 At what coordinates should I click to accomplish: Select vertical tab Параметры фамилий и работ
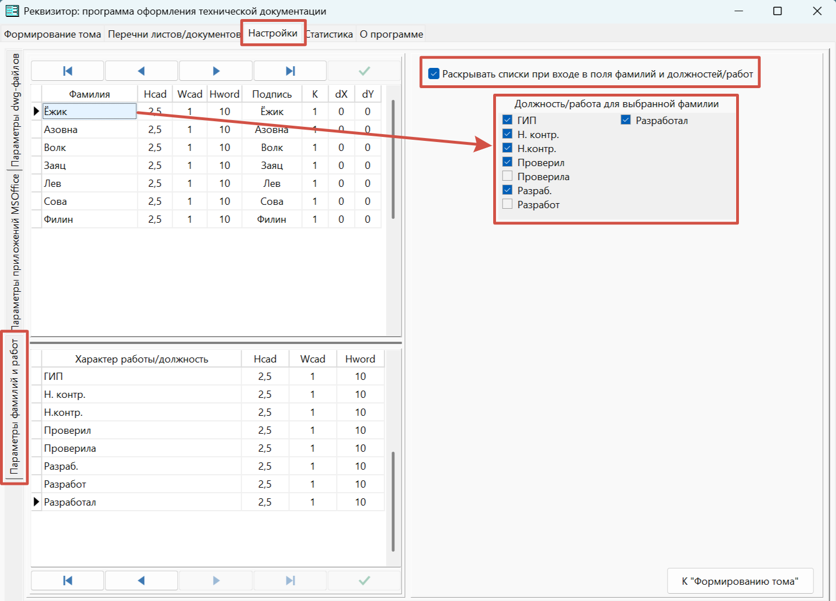pyautogui.click(x=15, y=406)
